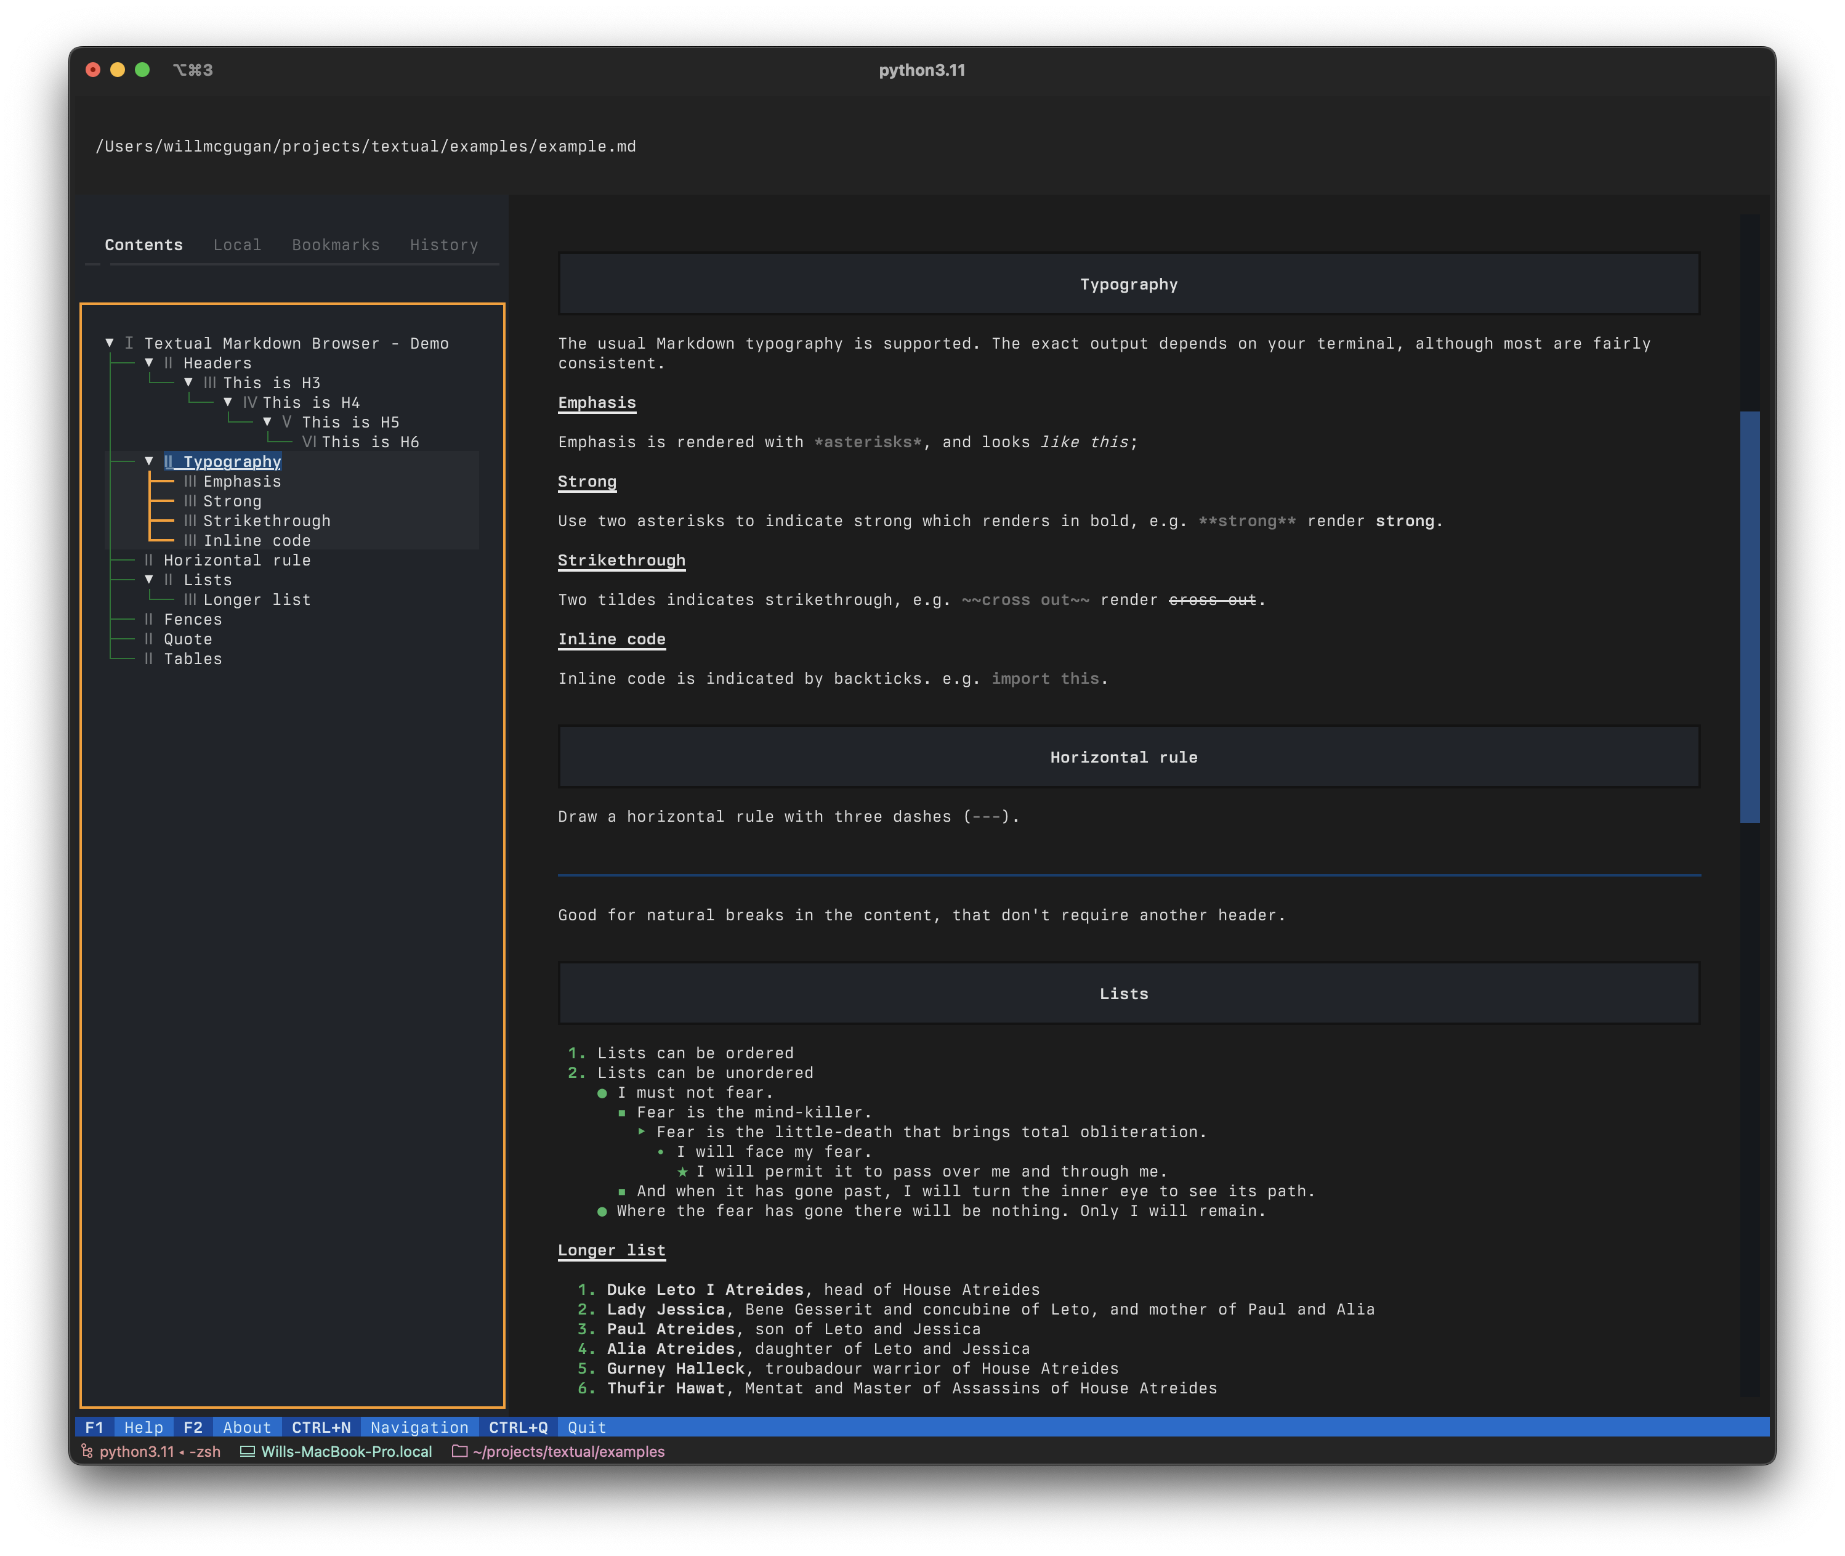Collapse the Textual Markdown Browser root node
Screen dimensions: 1845x1556
click(x=110, y=343)
